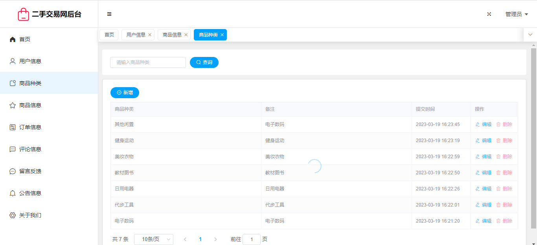The height and width of the screenshot is (245, 537).
Task: Delete the 代步工具 row
Action: point(504,205)
